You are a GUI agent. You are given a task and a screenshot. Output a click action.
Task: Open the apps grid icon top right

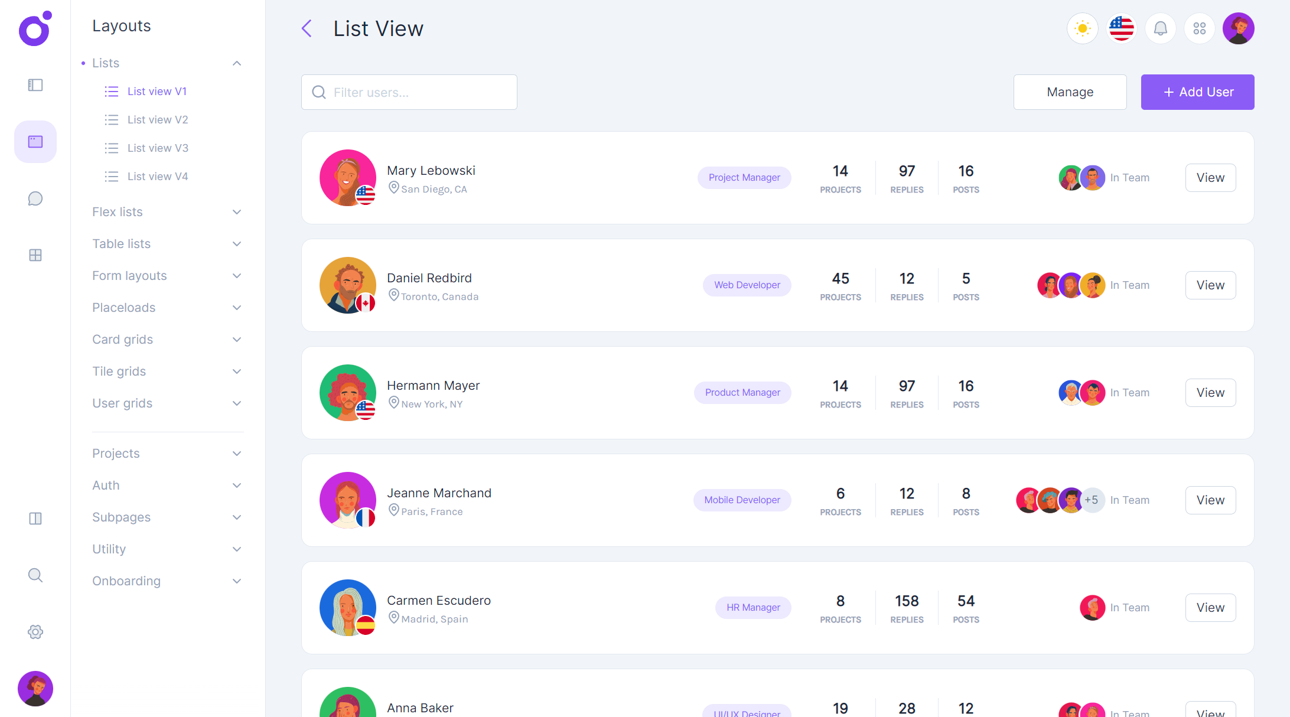[1199, 28]
